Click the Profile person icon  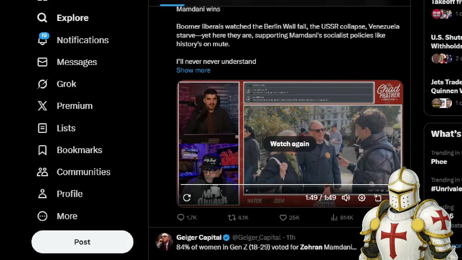tap(42, 194)
